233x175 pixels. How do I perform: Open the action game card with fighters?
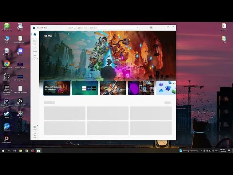point(113,88)
